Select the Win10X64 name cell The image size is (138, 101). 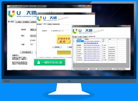click(x=80, y=48)
